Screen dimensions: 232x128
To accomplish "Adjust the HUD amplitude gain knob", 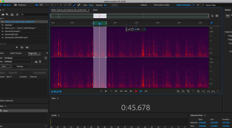I will click(x=132, y=29).
